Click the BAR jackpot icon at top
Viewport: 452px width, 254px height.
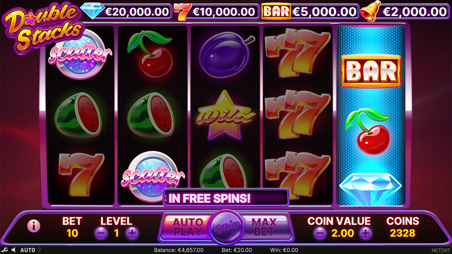(276, 12)
